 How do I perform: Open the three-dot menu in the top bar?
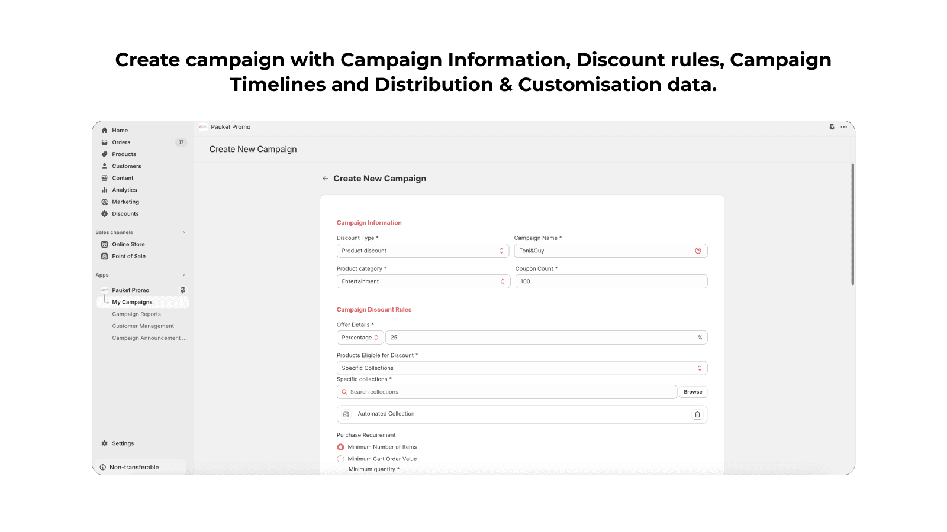(x=844, y=127)
